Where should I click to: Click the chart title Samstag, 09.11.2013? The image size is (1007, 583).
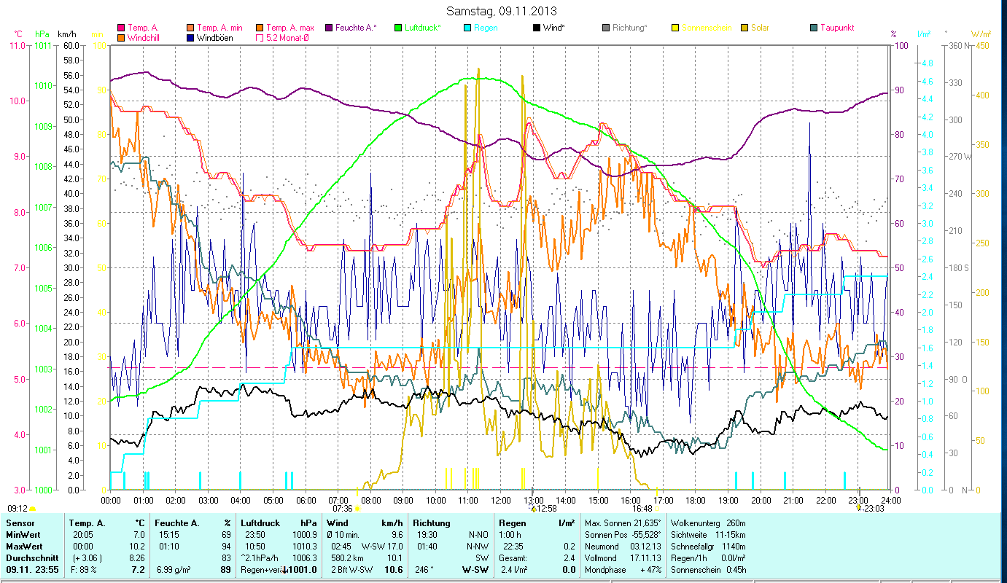click(x=500, y=11)
